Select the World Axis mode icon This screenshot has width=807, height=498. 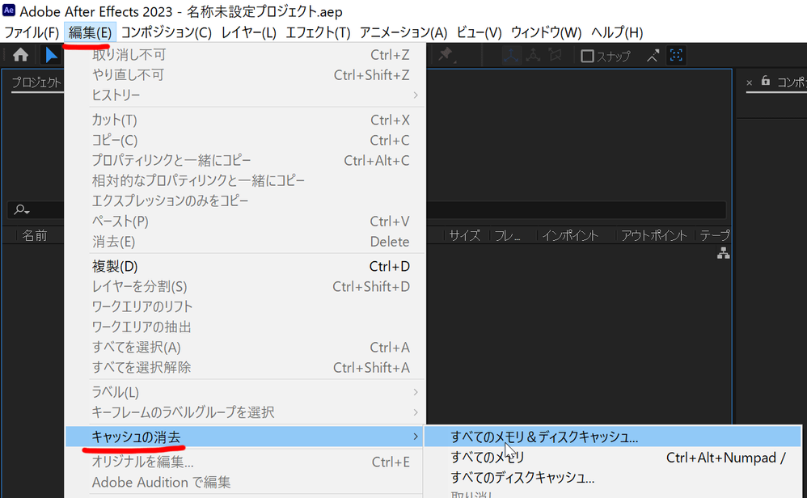533,55
